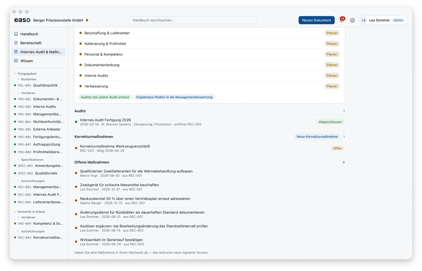The height and width of the screenshot is (271, 422).
Task: Click Planen for Personal & Kompetenz
Action: (x=332, y=54)
